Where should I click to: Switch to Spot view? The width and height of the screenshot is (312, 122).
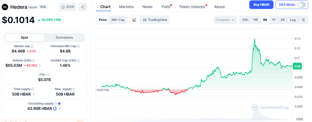(x=24, y=37)
